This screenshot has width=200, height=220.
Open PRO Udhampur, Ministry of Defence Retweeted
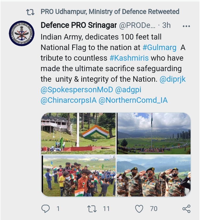pyautogui.click(x=110, y=12)
